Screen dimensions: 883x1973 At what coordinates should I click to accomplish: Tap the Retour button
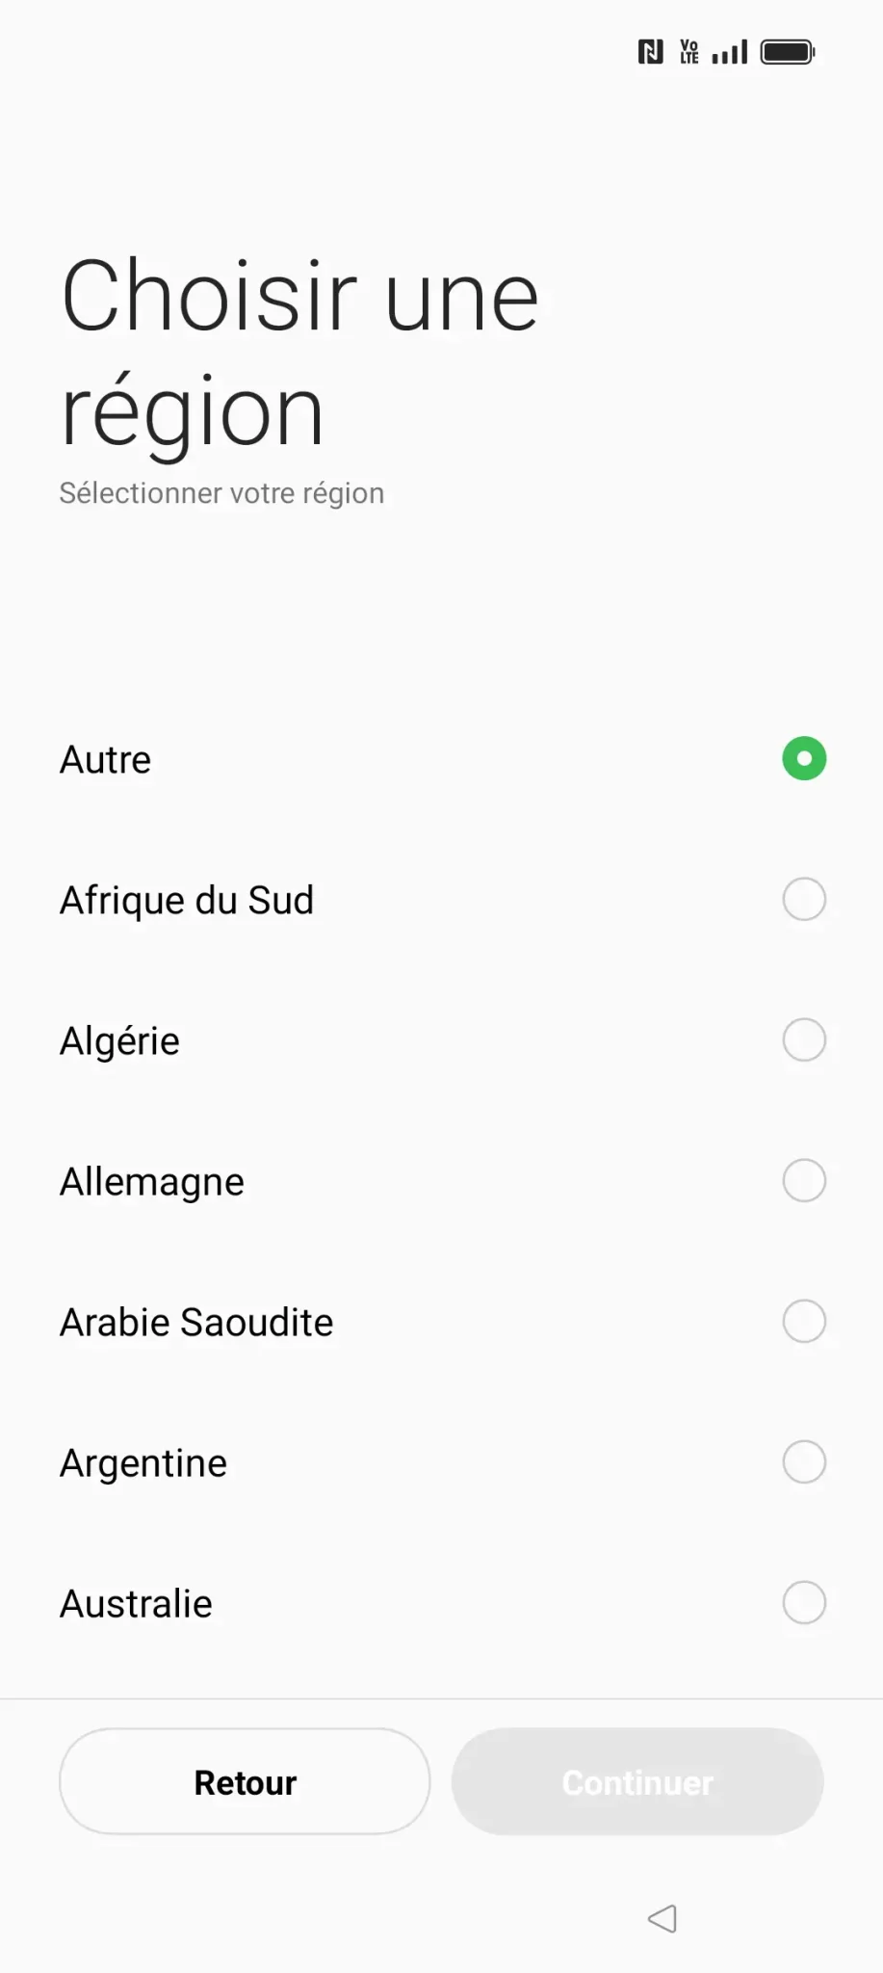point(245,1781)
